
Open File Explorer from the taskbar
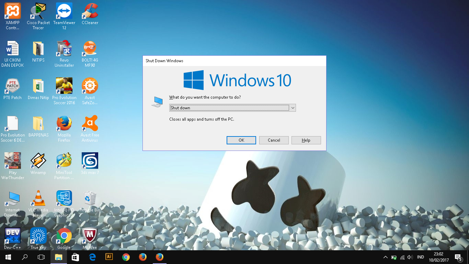58,257
